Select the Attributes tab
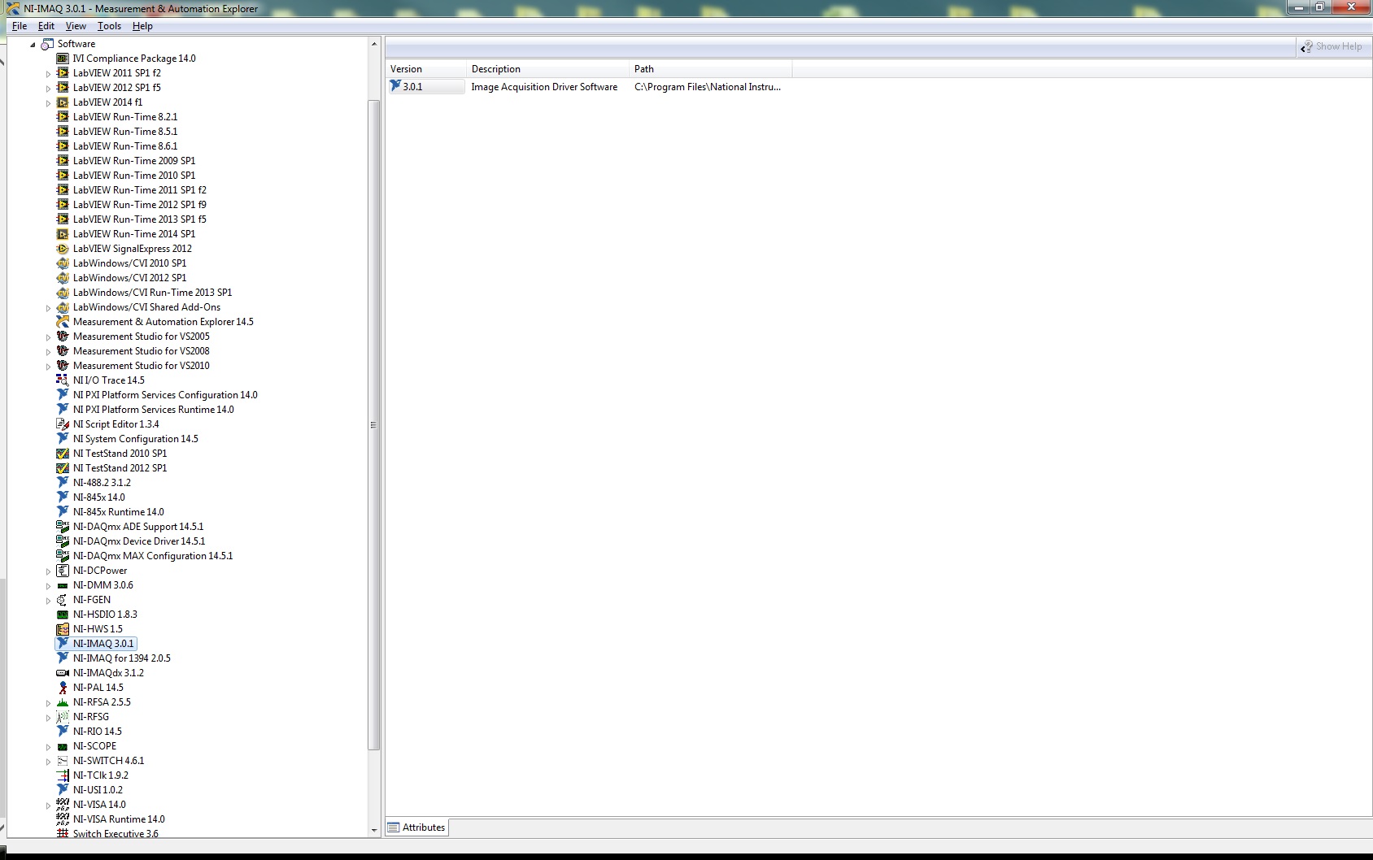1373x860 pixels. coord(416,827)
